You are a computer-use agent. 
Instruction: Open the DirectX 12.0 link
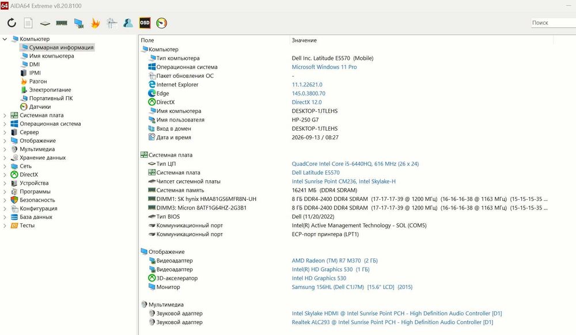tap(307, 102)
